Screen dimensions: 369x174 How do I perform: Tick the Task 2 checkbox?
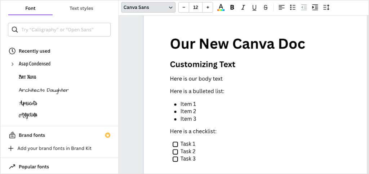tap(175, 152)
